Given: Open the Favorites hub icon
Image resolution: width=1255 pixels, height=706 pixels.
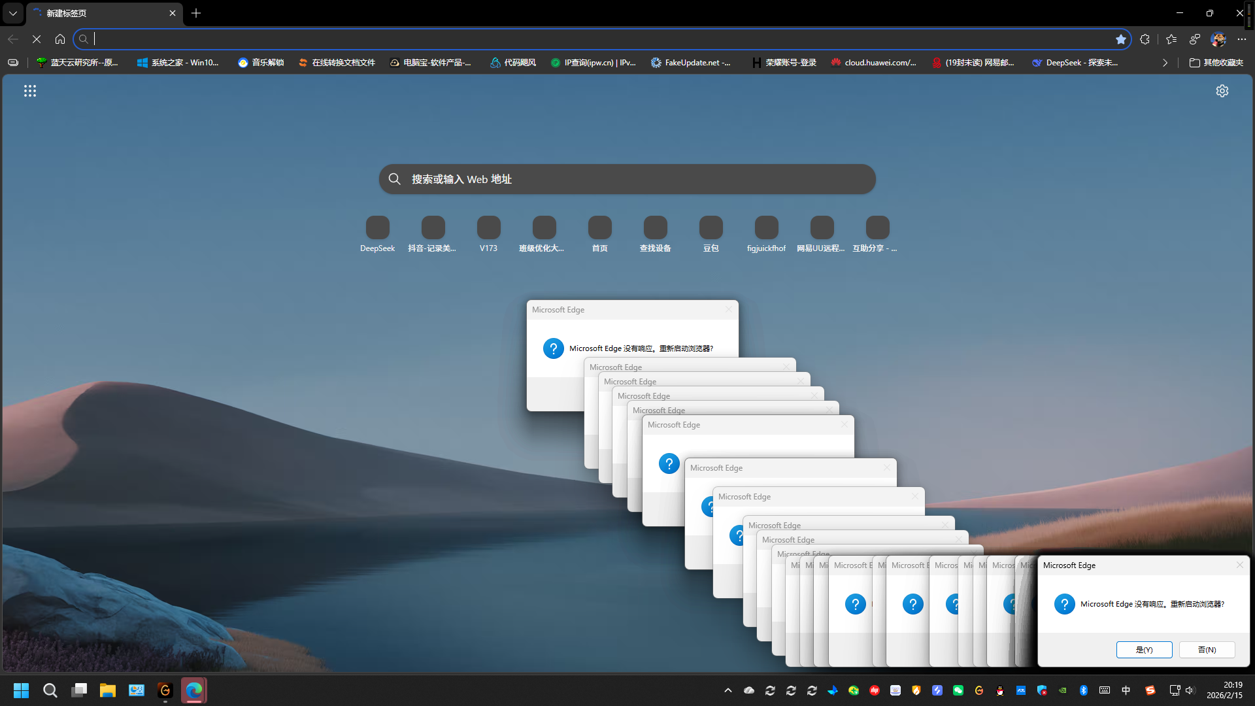Looking at the screenshot, I should tap(1171, 39).
